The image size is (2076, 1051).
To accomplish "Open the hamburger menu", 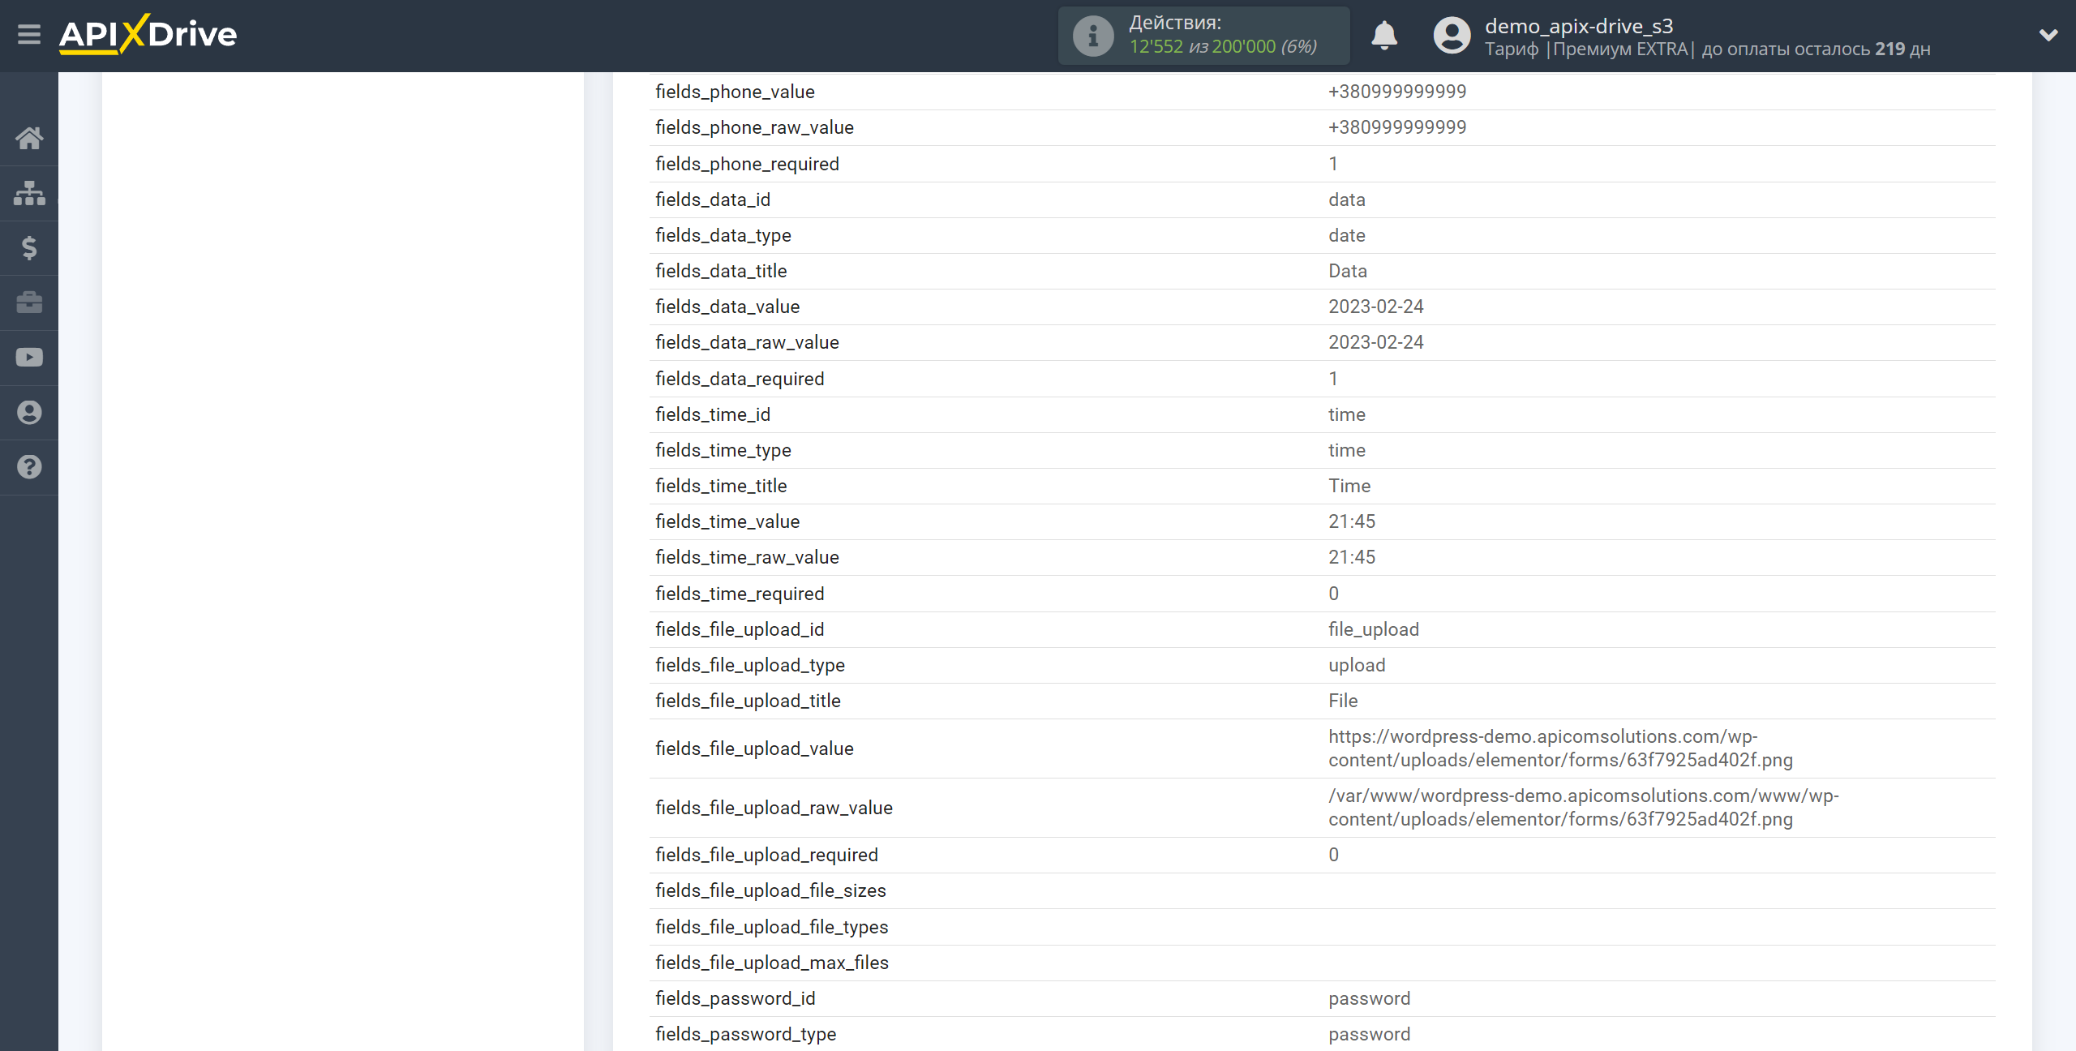I will tap(29, 35).
